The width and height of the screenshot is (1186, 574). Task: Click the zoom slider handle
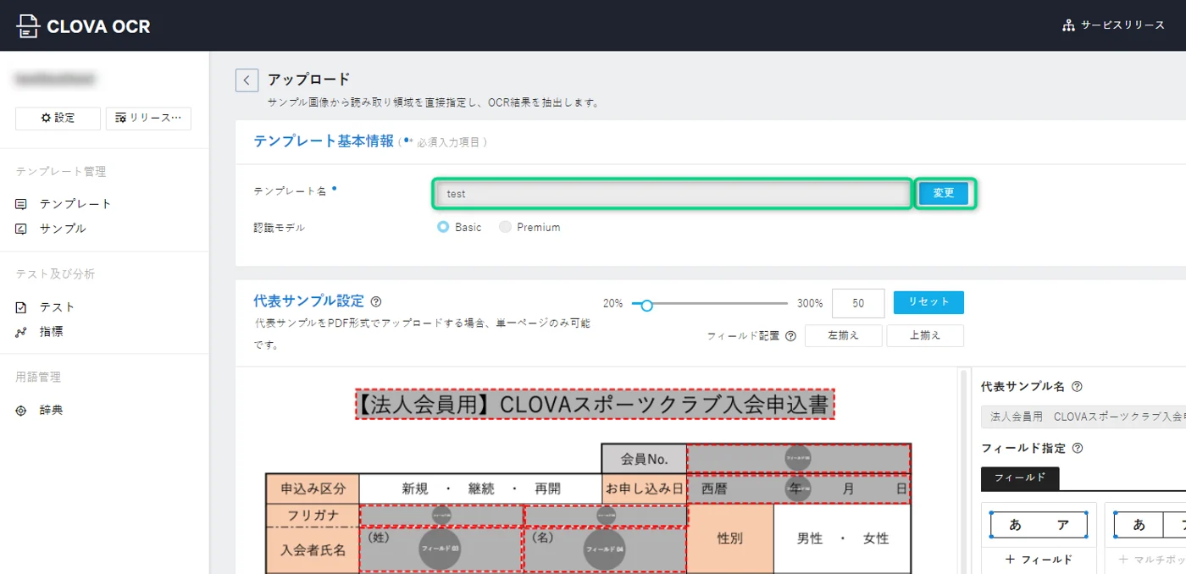click(x=646, y=306)
